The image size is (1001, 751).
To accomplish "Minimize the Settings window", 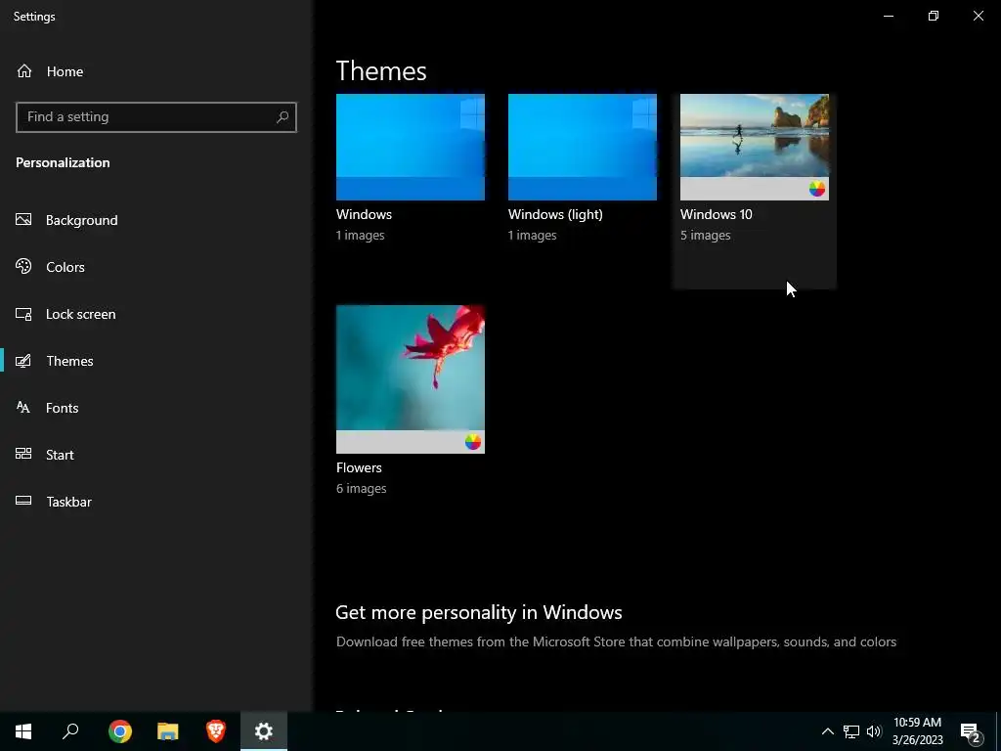I will point(889,16).
